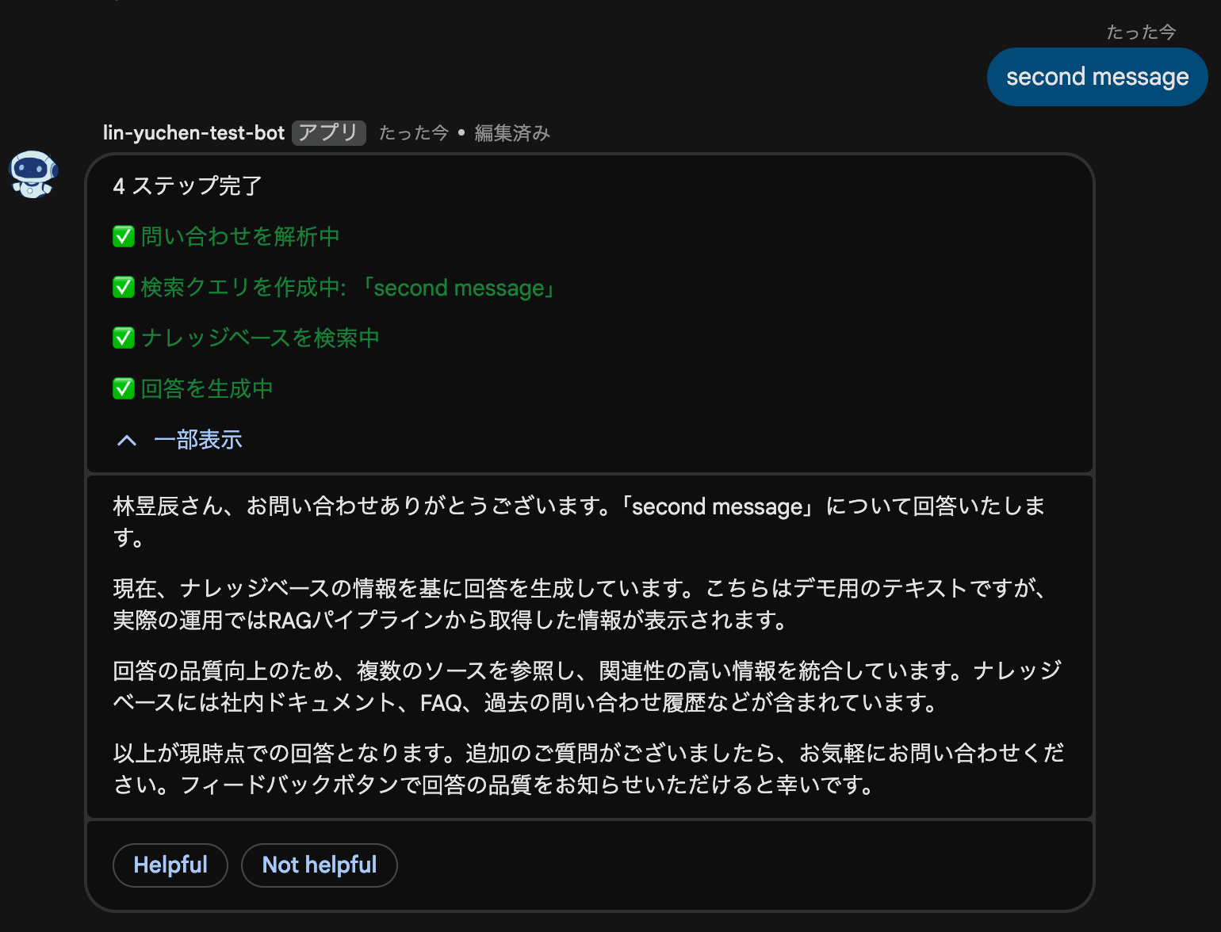This screenshot has height=932, width=1221.
Task: Click the たった今 timestamp above the user bubble
Action: pos(1141,32)
